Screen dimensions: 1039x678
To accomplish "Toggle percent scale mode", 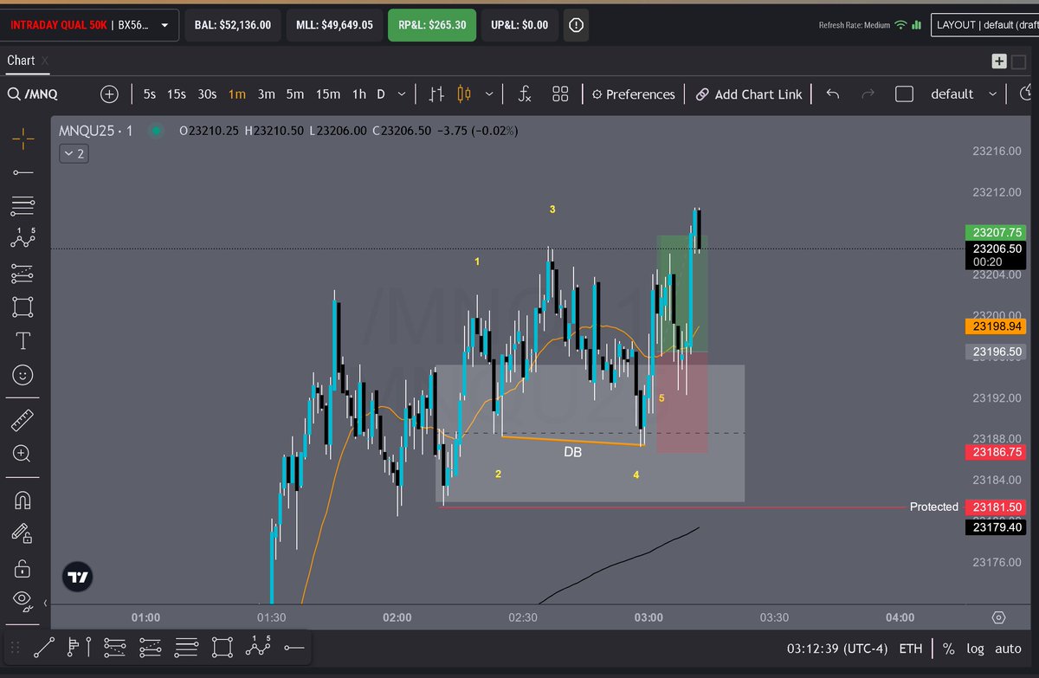I will [x=948, y=648].
